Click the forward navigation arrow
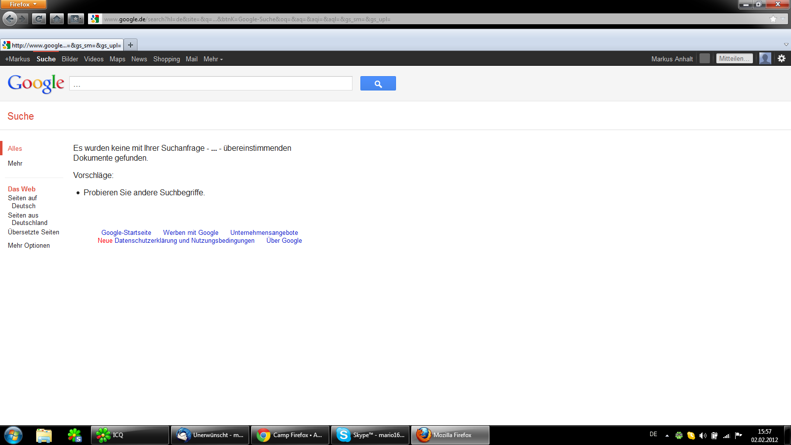This screenshot has height=445, width=791. tap(23, 19)
